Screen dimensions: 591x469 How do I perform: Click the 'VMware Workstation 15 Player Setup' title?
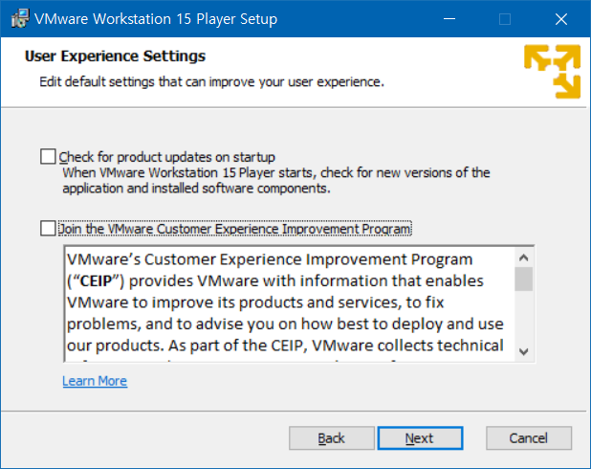156,19
